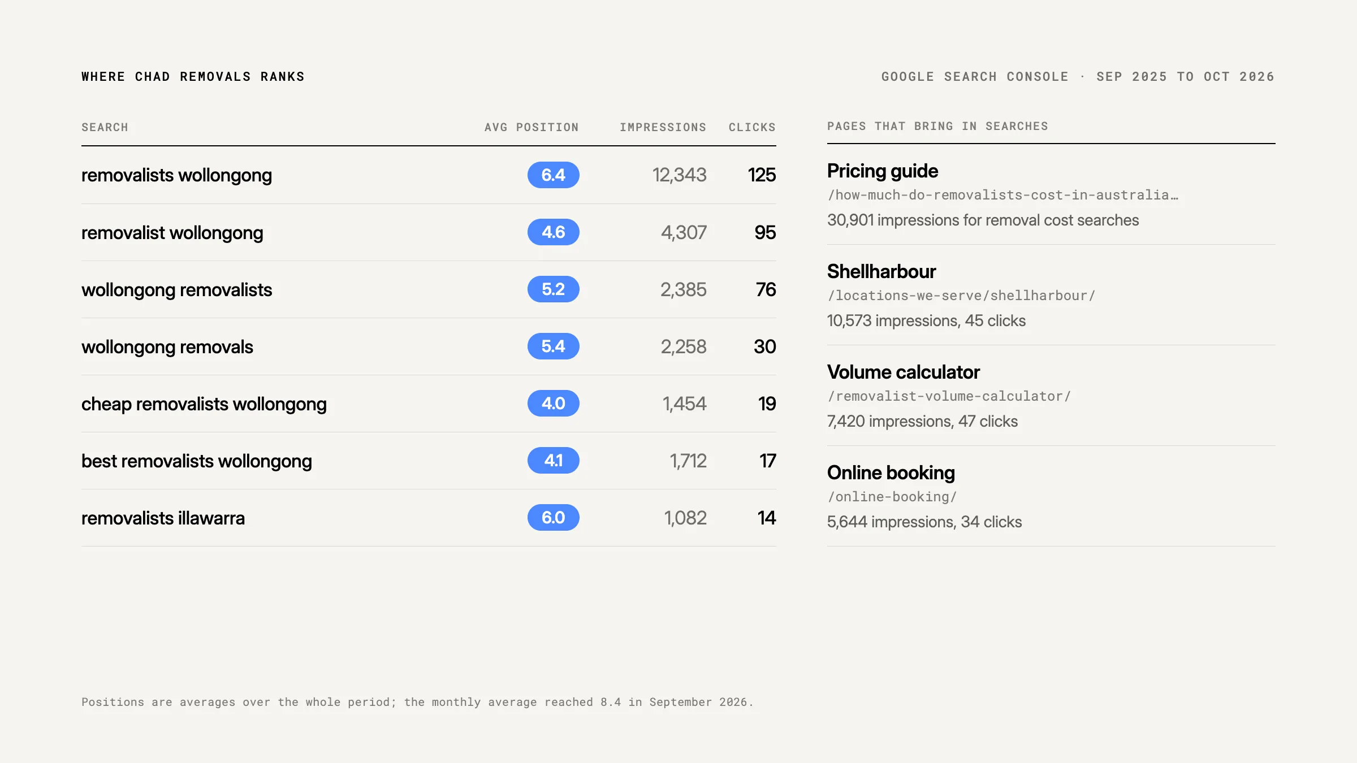Select '30,901 impressions for removal cost searches'
Image resolution: width=1357 pixels, height=763 pixels.
tap(983, 220)
